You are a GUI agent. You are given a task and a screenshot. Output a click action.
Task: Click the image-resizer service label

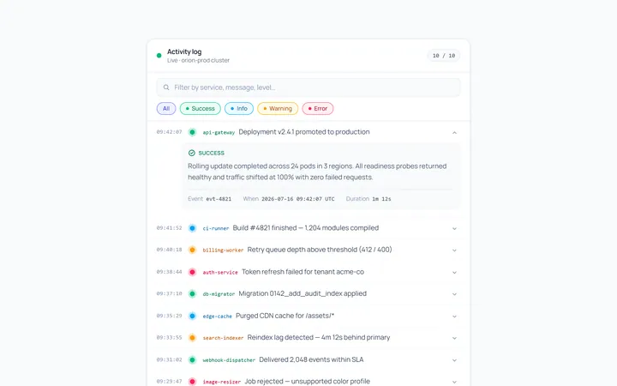click(222, 382)
